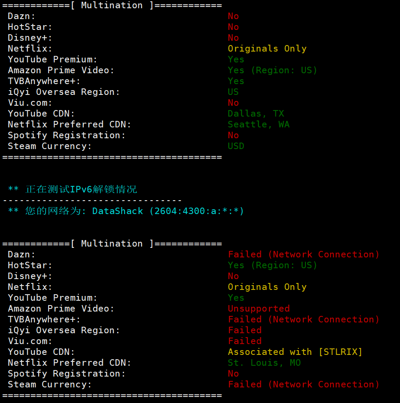Select "Yes (Region: US)" next to HotStar
This screenshot has width=400, height=403.
pos(272,265)
